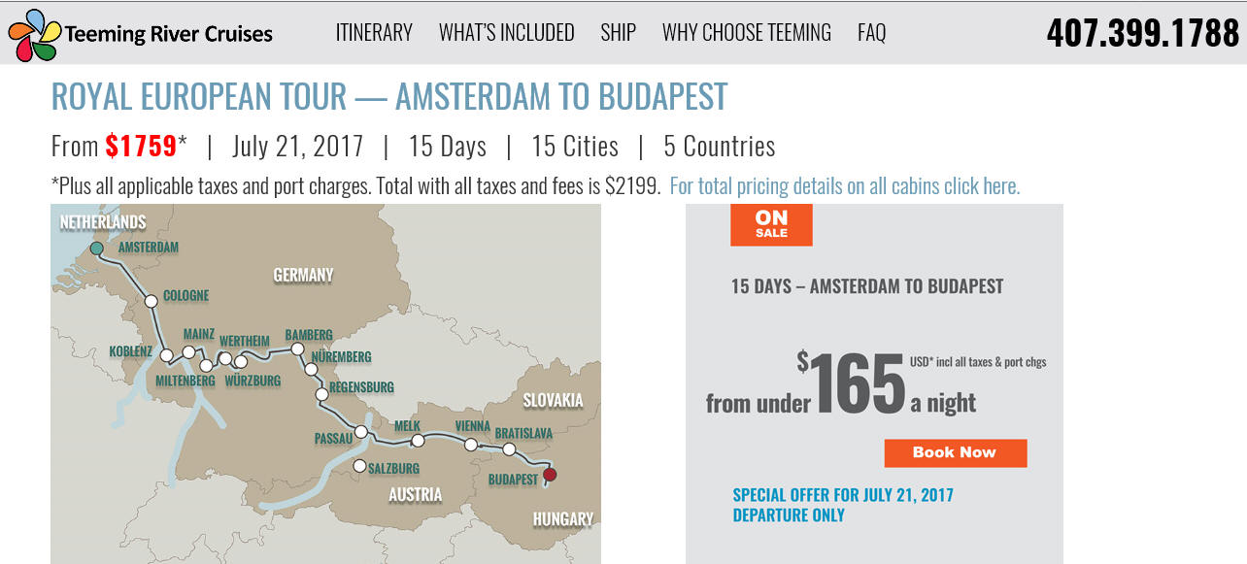Go to the SHIP section
The width and height of the screenshot is (1247, 564).
point(618,33)
